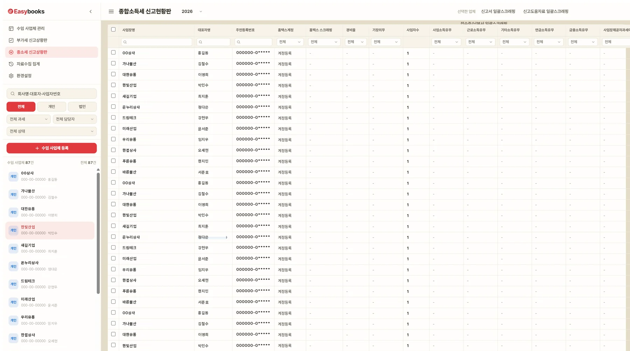The height and width of the screenshot is (351, 630).
Task: Toggle the select-all header checkbox
Action: pos(113,29)
